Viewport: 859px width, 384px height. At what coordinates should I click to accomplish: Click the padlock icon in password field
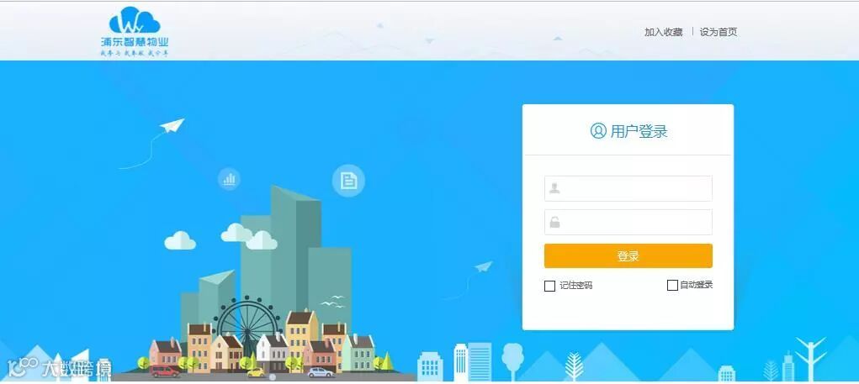click(x=554, y=222)
